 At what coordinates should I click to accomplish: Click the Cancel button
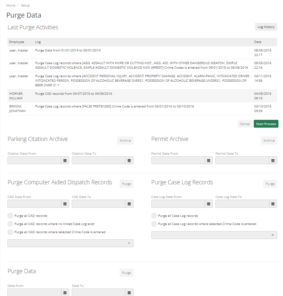point(245,124)
